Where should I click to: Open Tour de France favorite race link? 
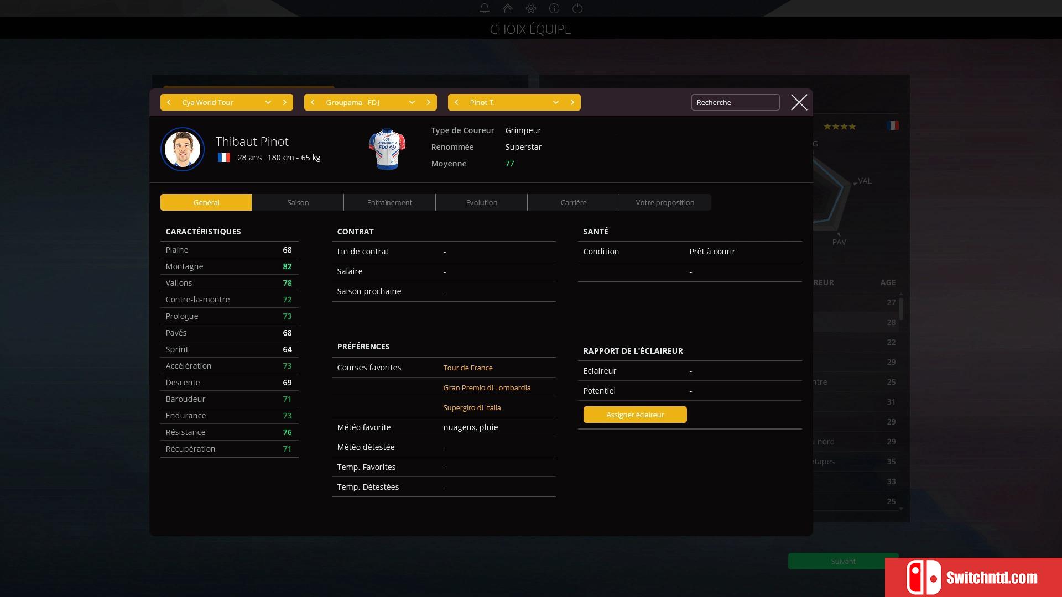click(468, 368)
